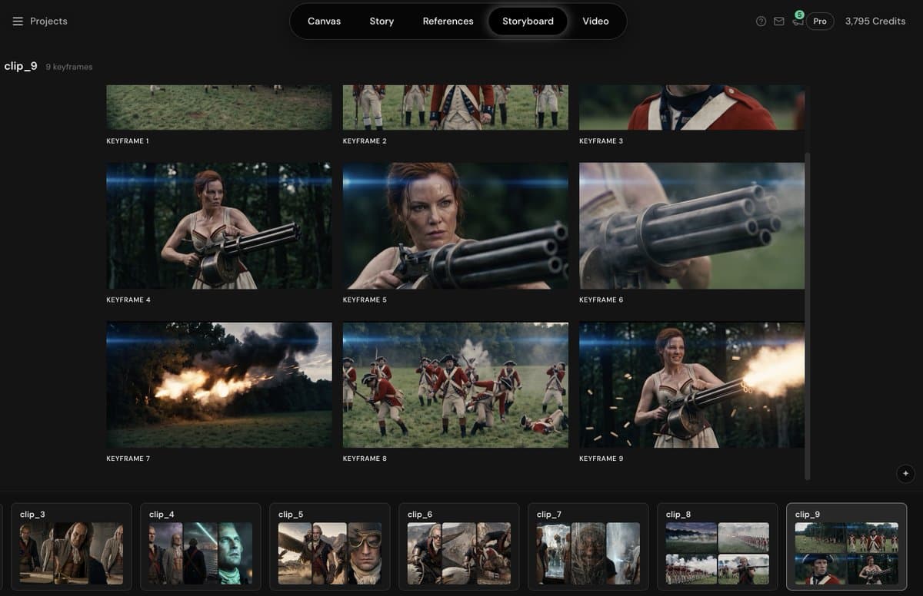Click the KEYFRAME 1 label
Viewport: 923px width, 596px height.
point(128,141)
